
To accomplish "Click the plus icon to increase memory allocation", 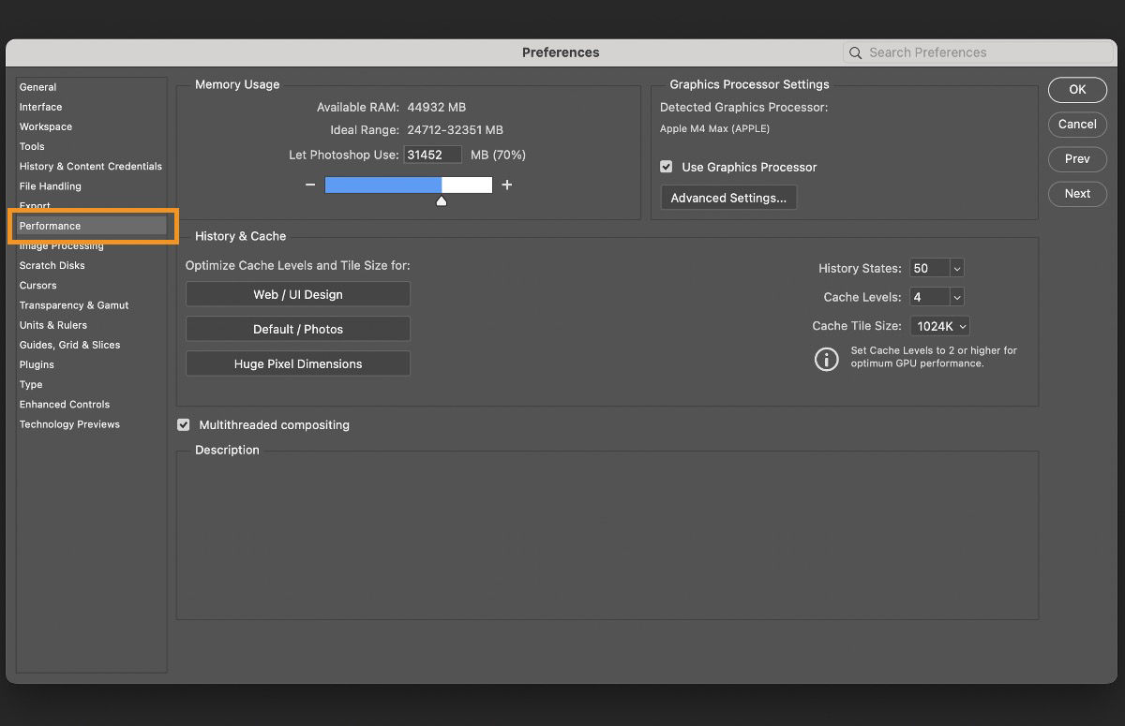I will point(507,185).
